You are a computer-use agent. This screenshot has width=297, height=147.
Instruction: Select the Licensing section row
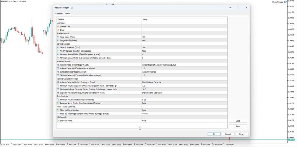pos(142,23)
